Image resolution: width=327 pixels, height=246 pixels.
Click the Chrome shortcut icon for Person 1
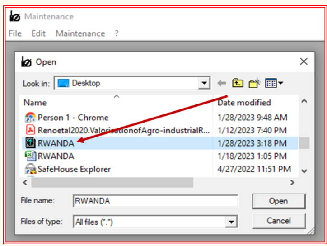30,118
